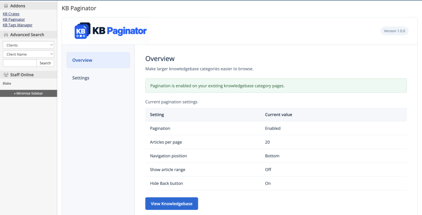Click the Staff Online heading text
Viewport: 422px width, 215px height.
click(x=22, y=75)
